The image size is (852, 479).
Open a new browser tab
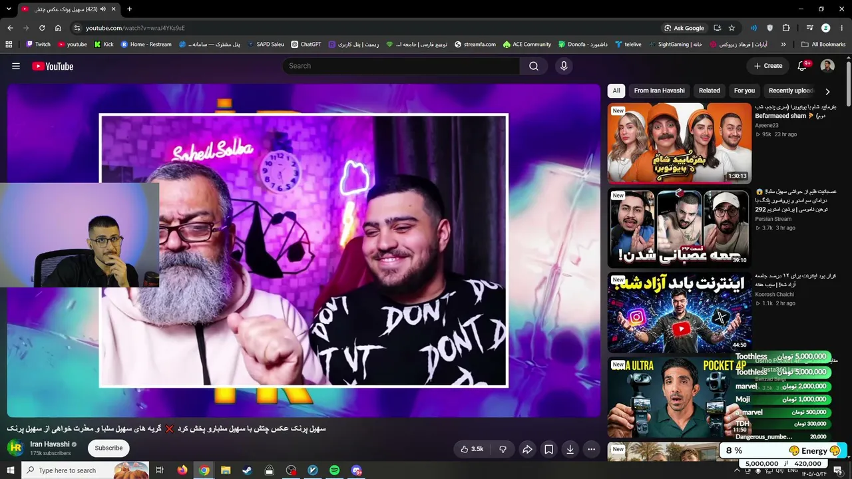[x=129, y=9]
